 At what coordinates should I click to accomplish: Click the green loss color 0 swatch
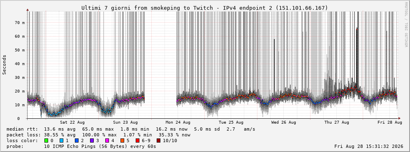click(46, 140)
